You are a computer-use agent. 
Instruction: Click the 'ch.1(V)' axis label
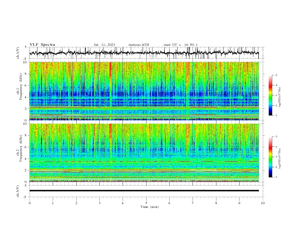18,53
